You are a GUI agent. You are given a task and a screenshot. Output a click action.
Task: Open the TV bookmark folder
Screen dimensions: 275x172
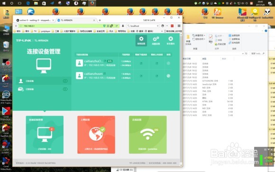(34, 31)
